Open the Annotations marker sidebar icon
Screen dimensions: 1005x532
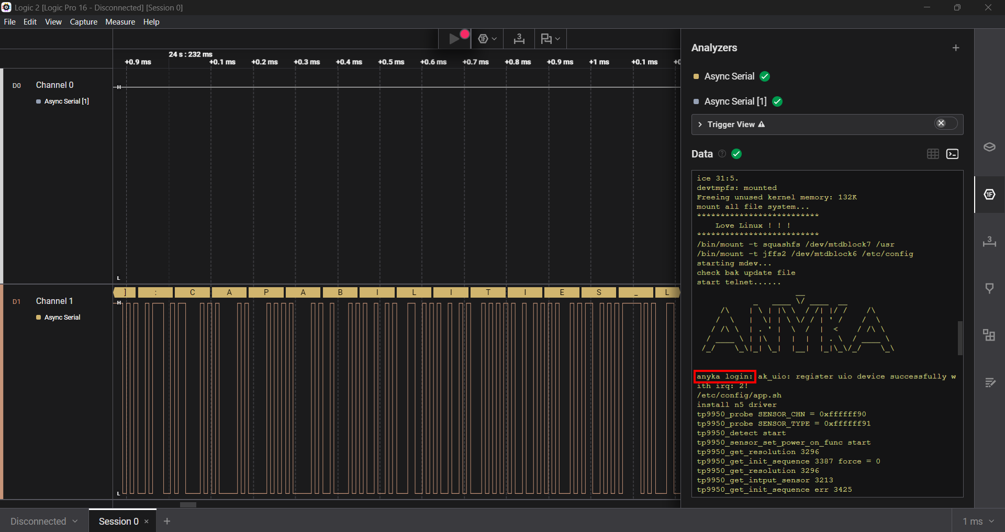pos(989,288)
